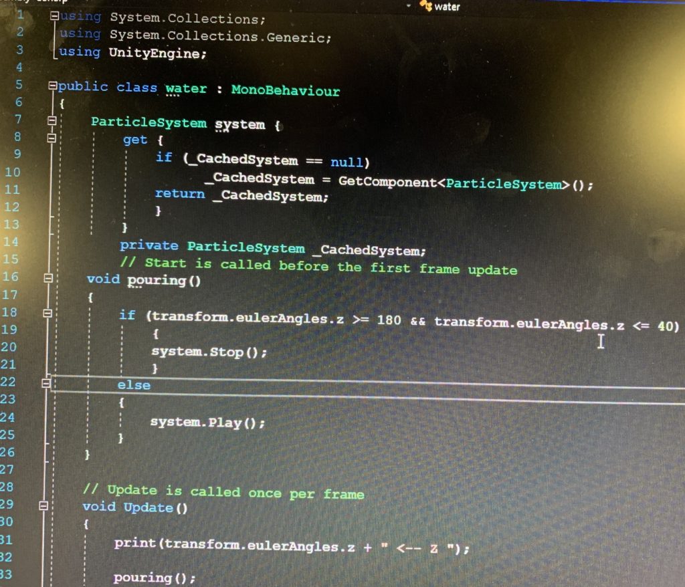Click the 'return' keyword on line 11
The image size is (685, 587).
point(180,193)
